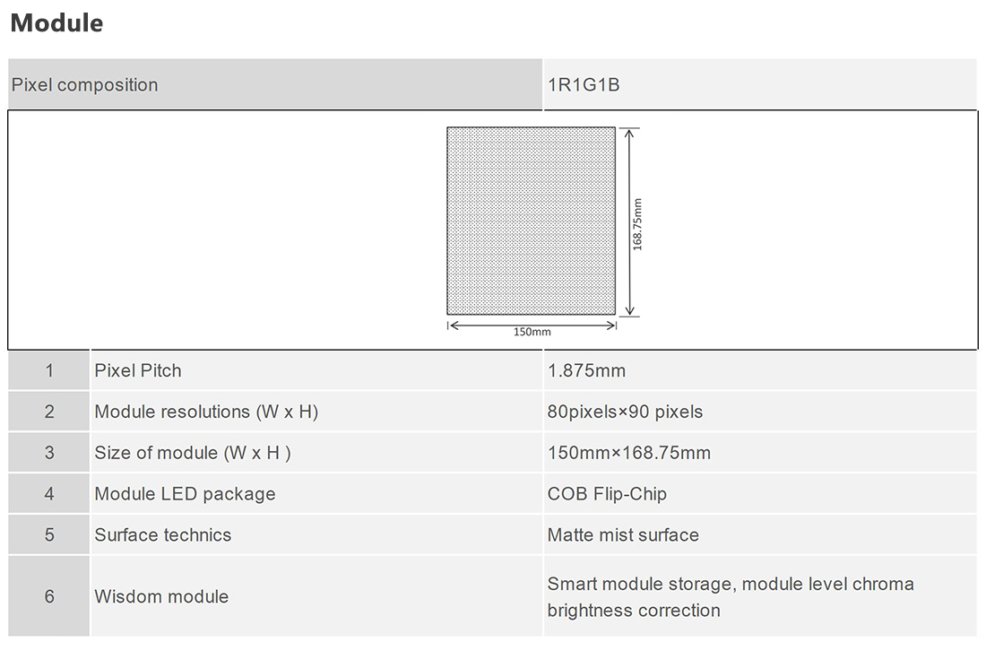Select row number 6 cell
Image resolution: width=986 pixels, height=651 pixels.
pyautogui.click(x=49, y=596)
